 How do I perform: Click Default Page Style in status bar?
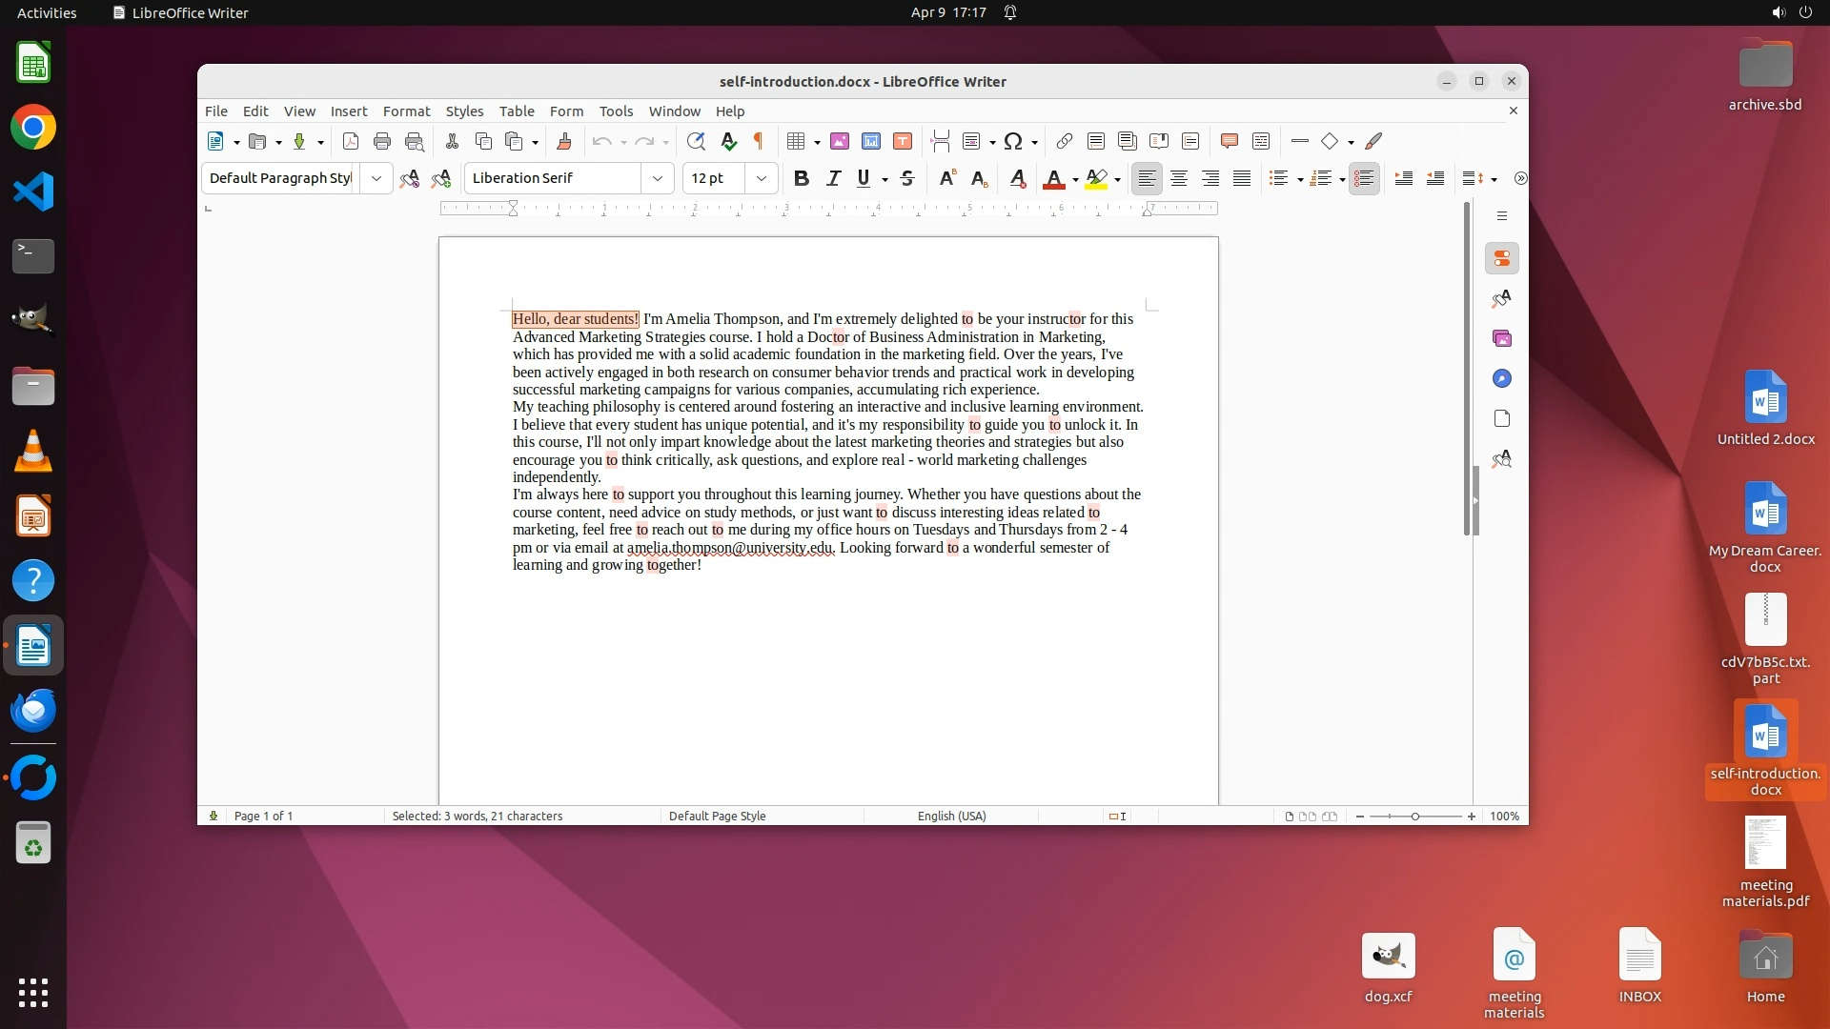[x=717, y=816]
